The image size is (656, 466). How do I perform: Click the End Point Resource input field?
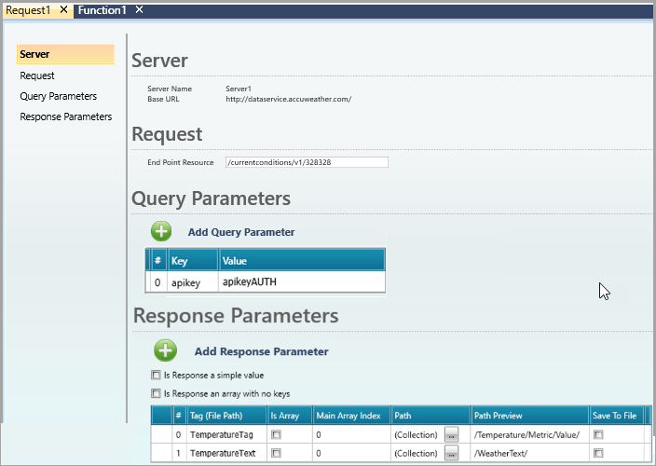point(306,162)
